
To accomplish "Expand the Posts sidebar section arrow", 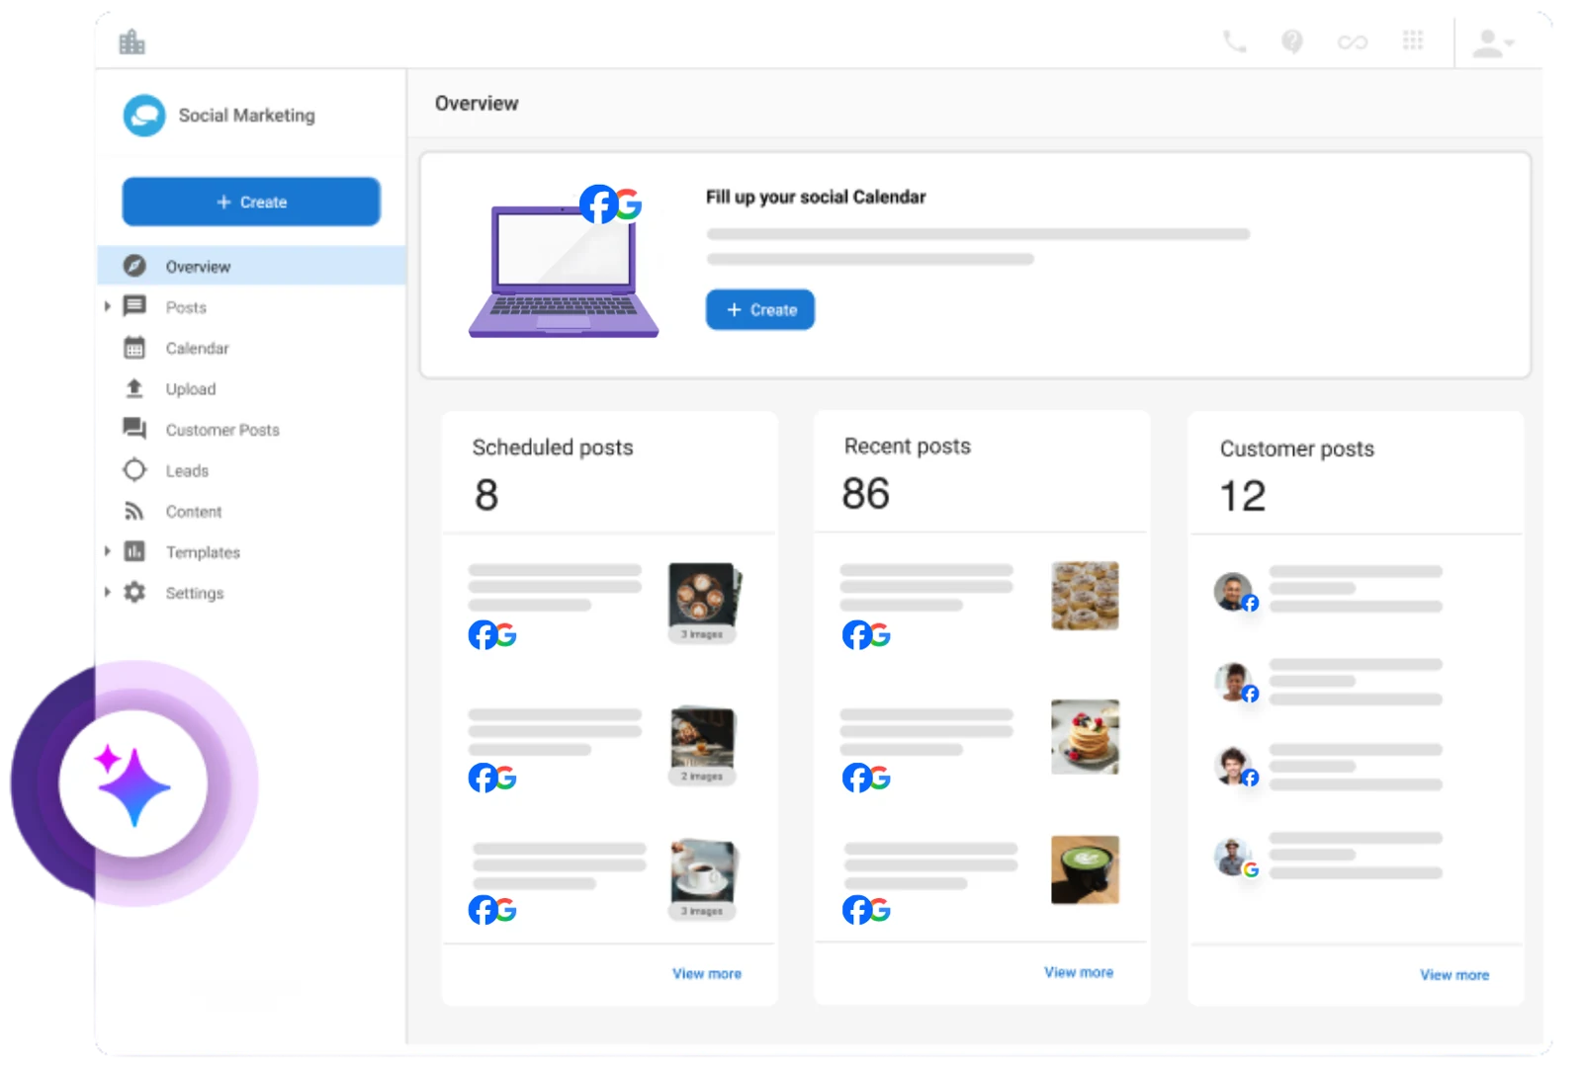I will pyautogui.click(x=107, y=307).
